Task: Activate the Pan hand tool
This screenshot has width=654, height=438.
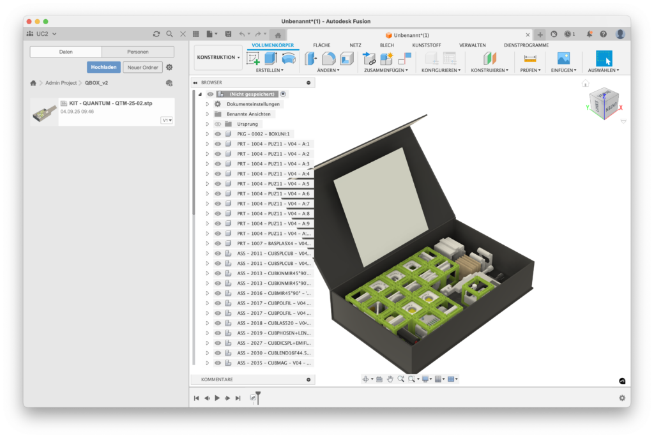Action: click(390, 379)
